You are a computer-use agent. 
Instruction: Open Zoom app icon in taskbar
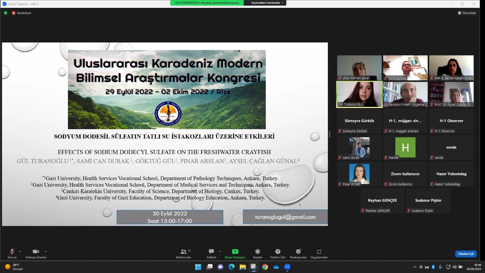pyautogui.click(x=287, y=267)
